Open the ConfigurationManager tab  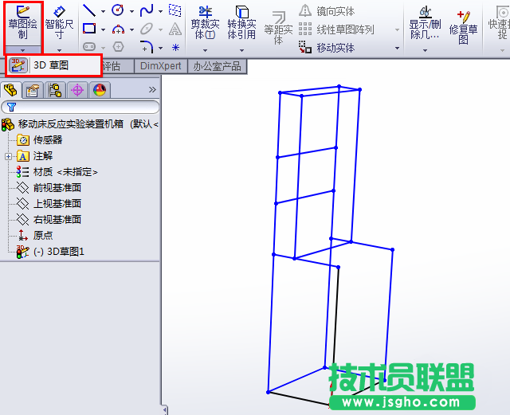(x=55, y=91)
